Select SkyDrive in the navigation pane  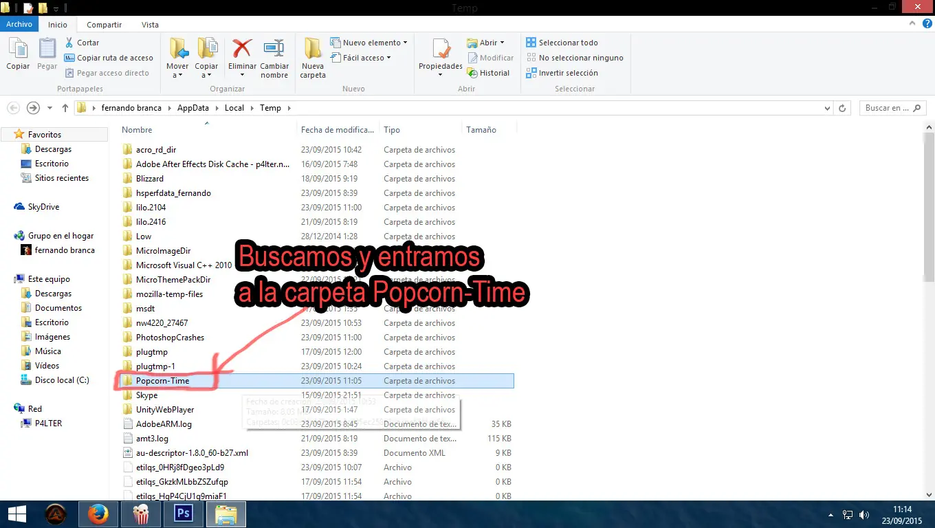coord(43,207)
